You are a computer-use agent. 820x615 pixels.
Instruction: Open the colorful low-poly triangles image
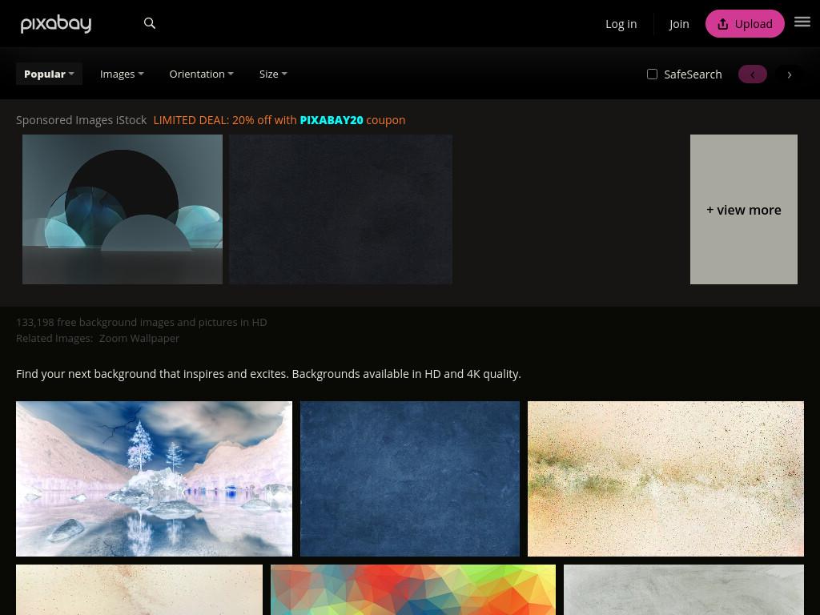tap(413, 590)
